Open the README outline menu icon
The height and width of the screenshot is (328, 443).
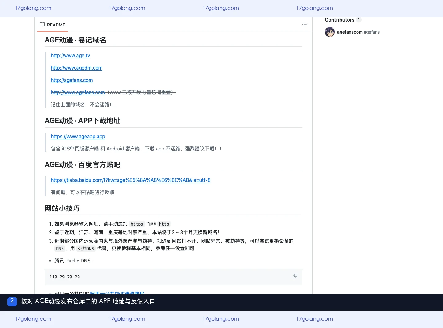[x=305, y=25]
